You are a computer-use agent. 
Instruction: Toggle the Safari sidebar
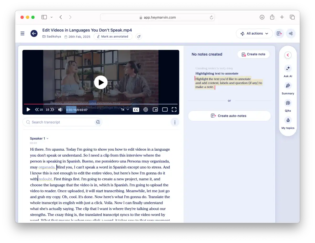[x=44, y=17]
